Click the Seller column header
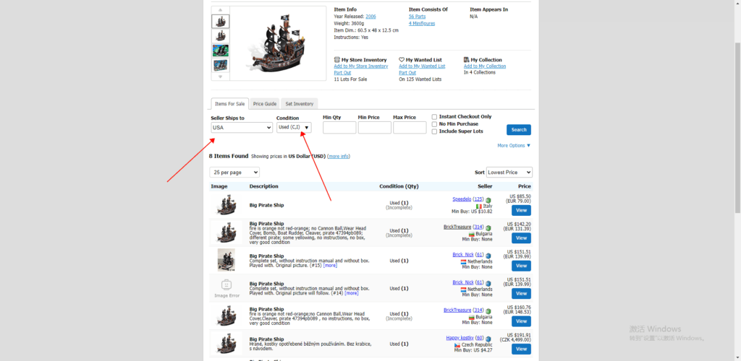This screenshot has height=361, width=741. [x=485, y=186]
